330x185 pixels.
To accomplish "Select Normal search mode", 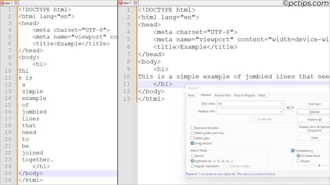I will pyautogui.click(x=192, y=155).
